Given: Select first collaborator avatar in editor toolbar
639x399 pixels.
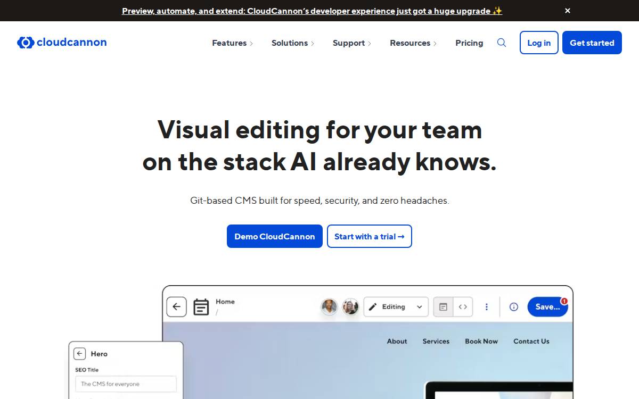Looking at the screenshot, I should coord(329,306).
